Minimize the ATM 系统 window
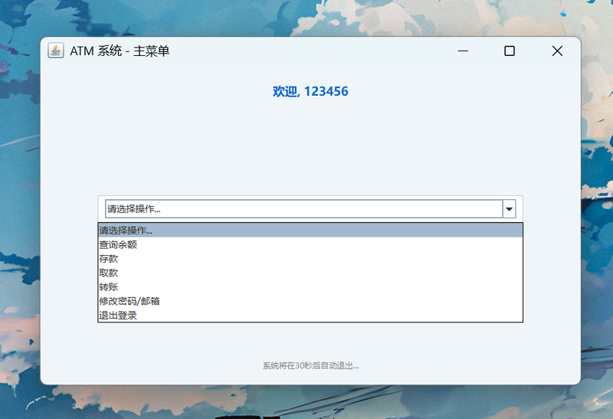Image resolution: width=613 pixels, height=419 pixels. point(463,51)
